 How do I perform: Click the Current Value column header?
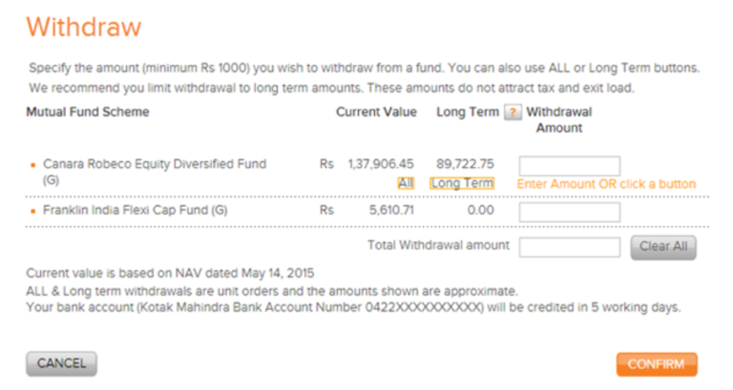[376, 112]
